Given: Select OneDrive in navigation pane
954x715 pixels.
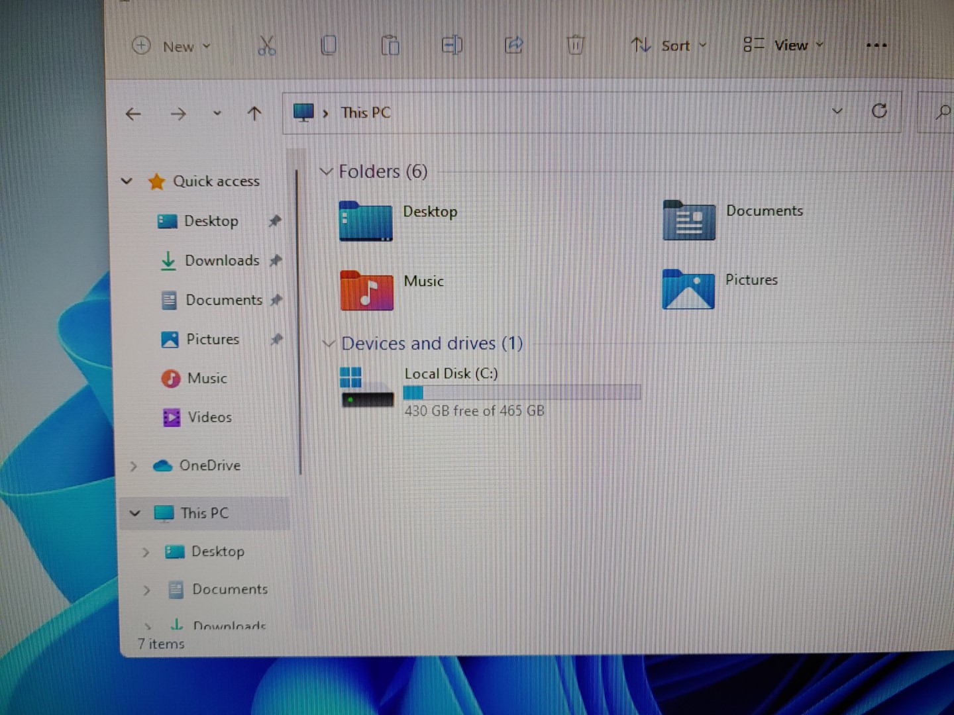Looking at the screenshot, I should tap(209, 465).
